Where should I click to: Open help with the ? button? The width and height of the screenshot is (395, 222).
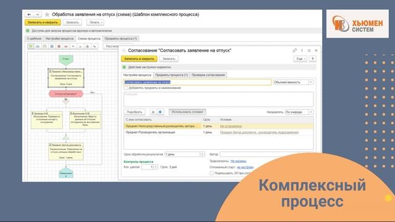[312, 59]
